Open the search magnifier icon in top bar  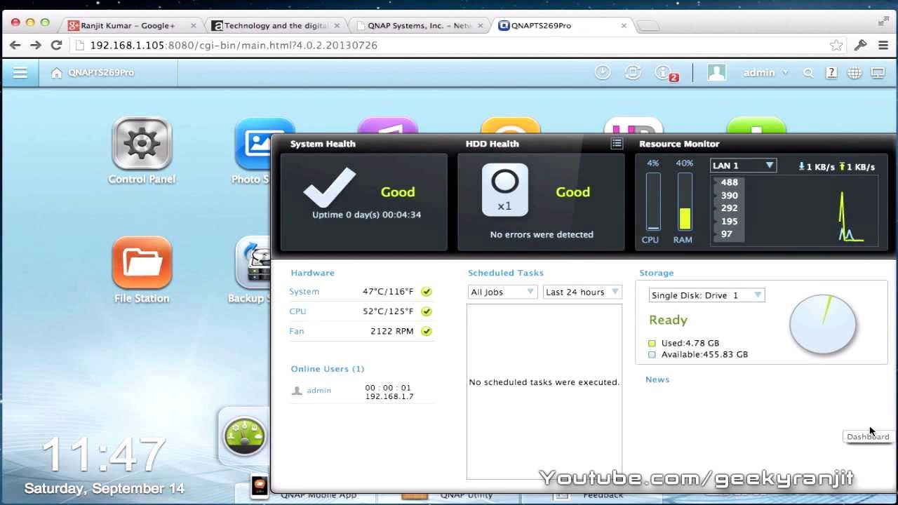[x=808, y=72]
